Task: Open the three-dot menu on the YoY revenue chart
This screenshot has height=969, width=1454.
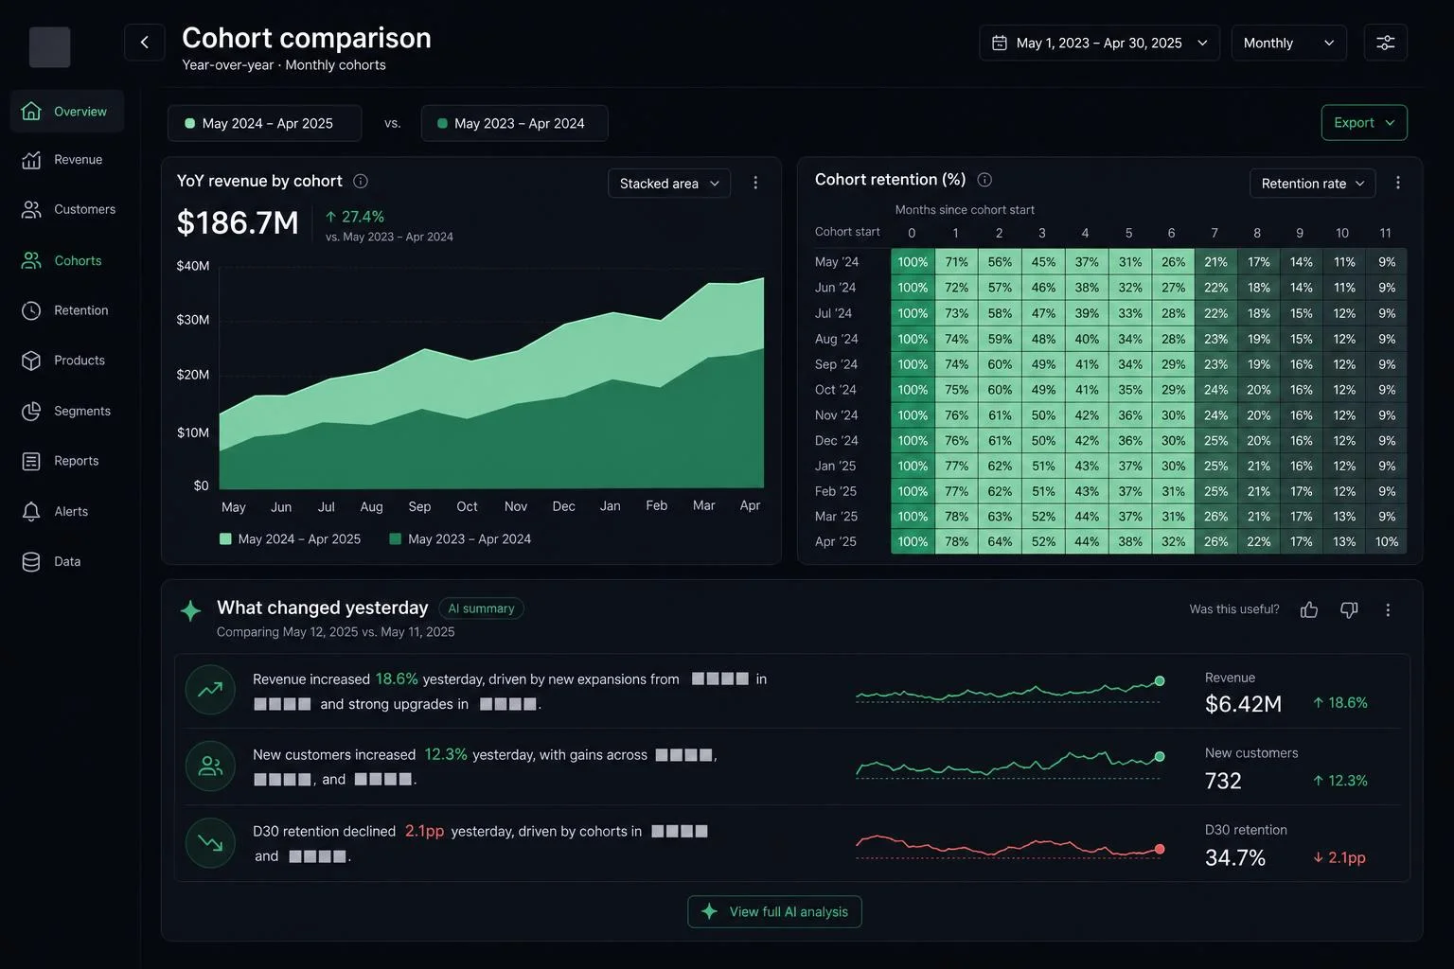Action: (x=755, y=183)
